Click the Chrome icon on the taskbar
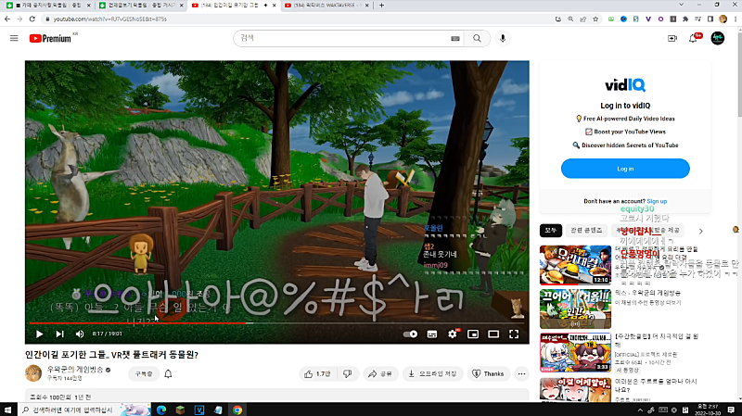742x416 pixels. (237, 410)
